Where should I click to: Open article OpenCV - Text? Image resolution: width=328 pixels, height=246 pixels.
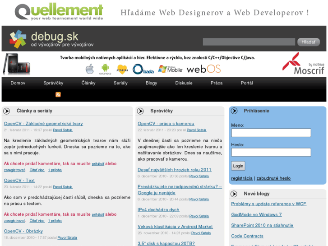click(x=19, y=180)
